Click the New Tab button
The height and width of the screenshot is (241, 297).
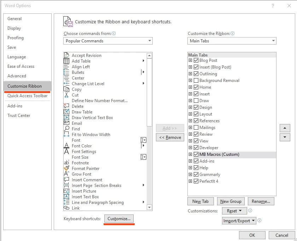(200, 201)
